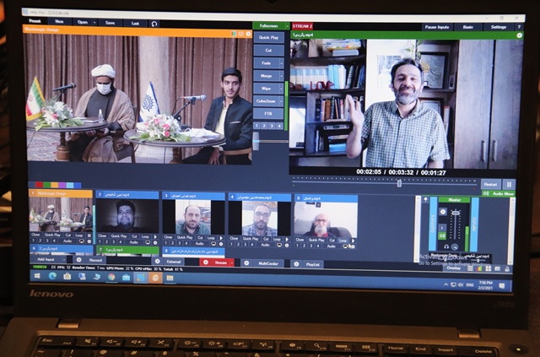The width and height of the screenshot is (540, 357).
Task: Click the Quick Play transition button
Action: click(x=267, y=37)
